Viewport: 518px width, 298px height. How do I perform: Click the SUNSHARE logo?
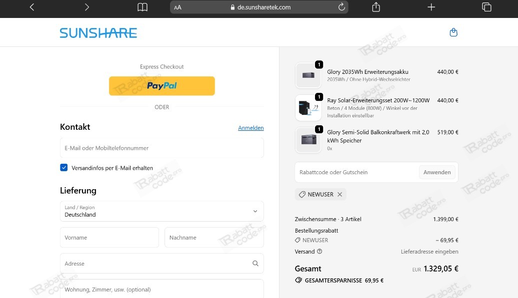98,33
